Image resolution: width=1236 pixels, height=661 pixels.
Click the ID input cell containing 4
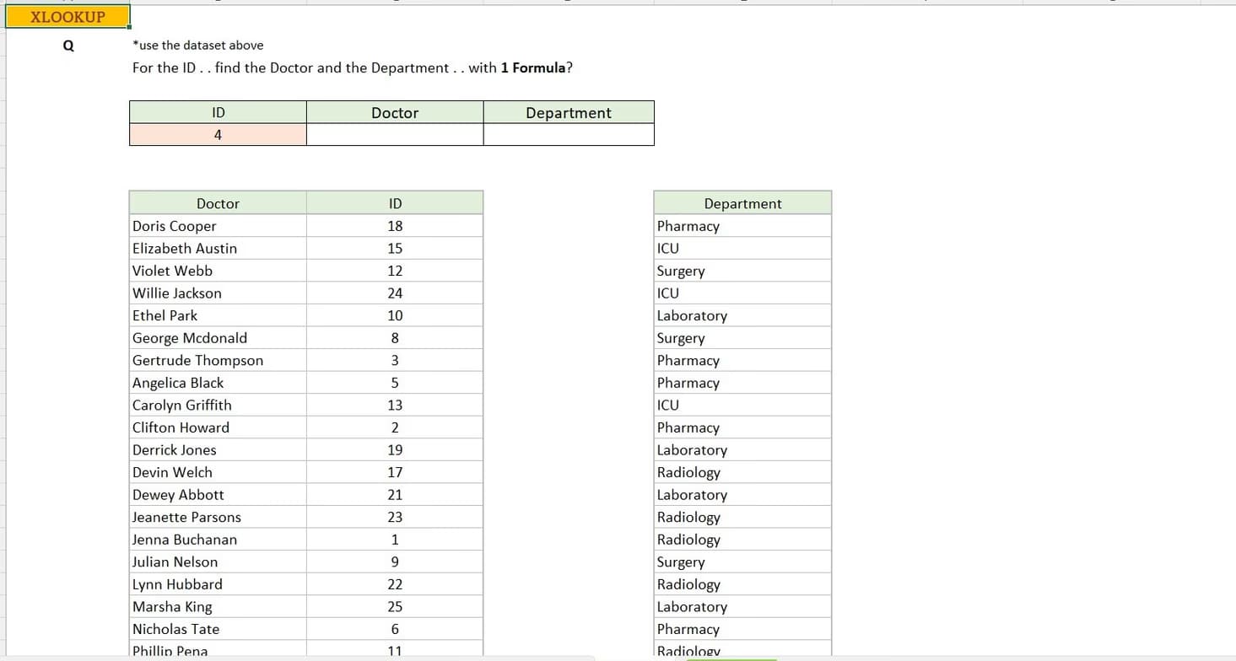click(218, 135)
